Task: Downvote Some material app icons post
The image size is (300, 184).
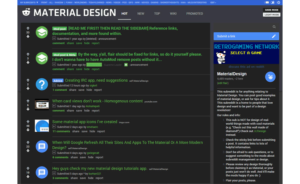Action: [x=28, y=130]
